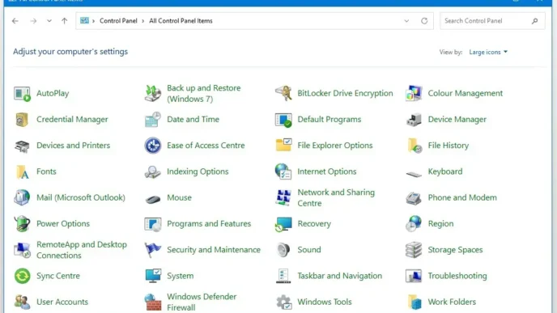Expand the chevron before Control Panel breadcrumb

(x=93, y=21)
